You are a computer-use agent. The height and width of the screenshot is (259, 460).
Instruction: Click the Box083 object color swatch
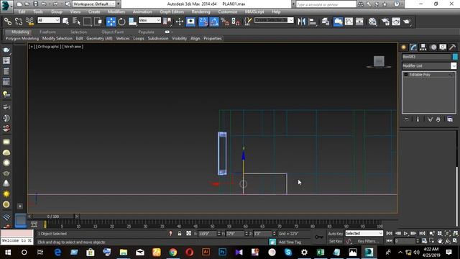[x=455, y=57]
